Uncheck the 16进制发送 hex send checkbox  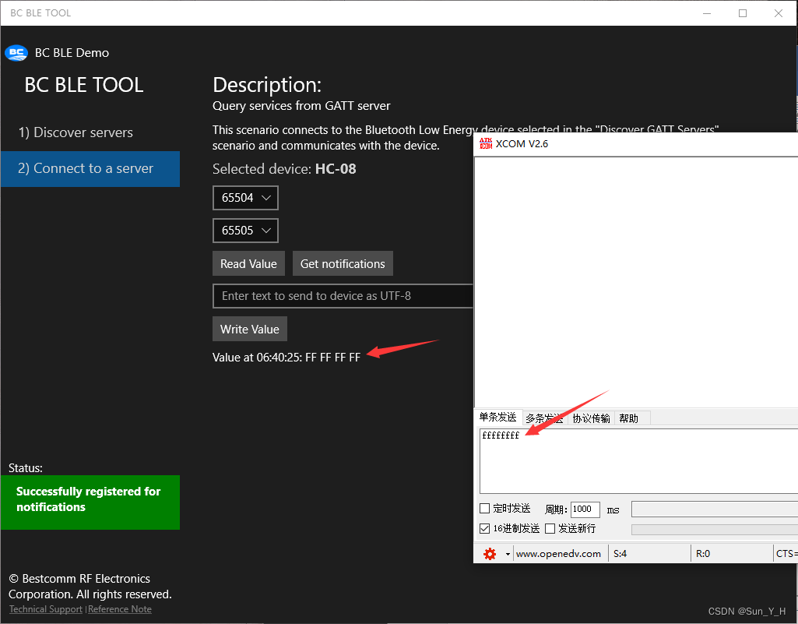pos(484,528)
